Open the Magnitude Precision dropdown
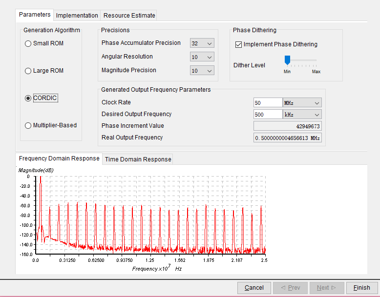380x297 pixels. [202, 71]
